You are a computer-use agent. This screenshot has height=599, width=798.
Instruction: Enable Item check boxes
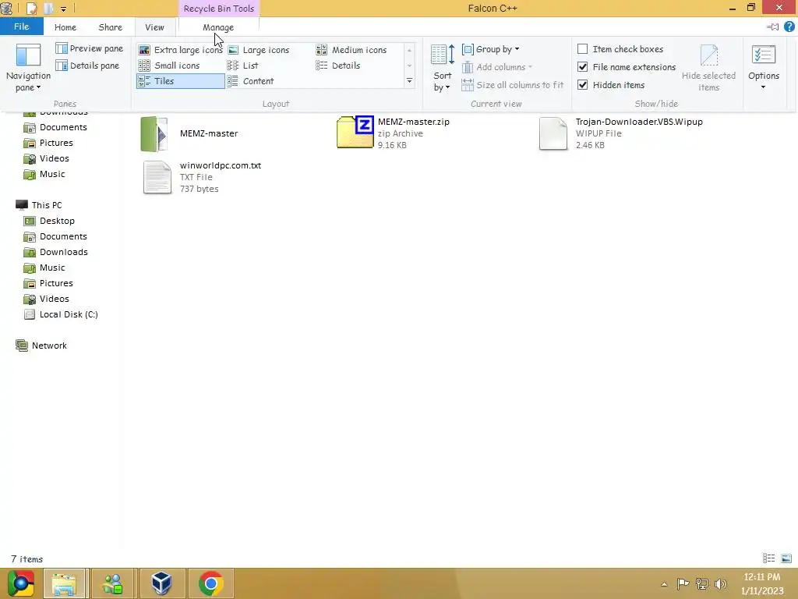(583, 49)
